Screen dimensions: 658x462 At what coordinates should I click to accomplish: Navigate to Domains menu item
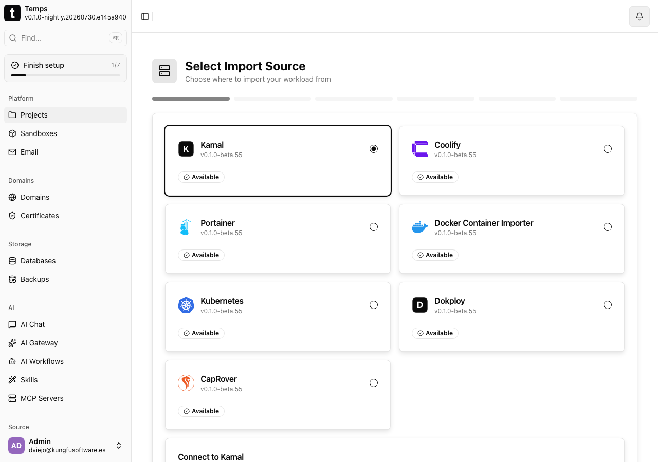click(65, 197)
